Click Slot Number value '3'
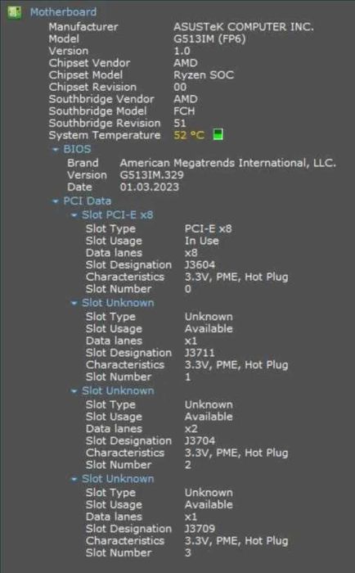Image resolution: width=355 pixels, height=573 pixels. (188, 553)
